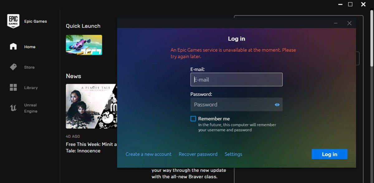Focus the E-mail input field
Viewport: 374px width, 183px height.
[236, 80]
